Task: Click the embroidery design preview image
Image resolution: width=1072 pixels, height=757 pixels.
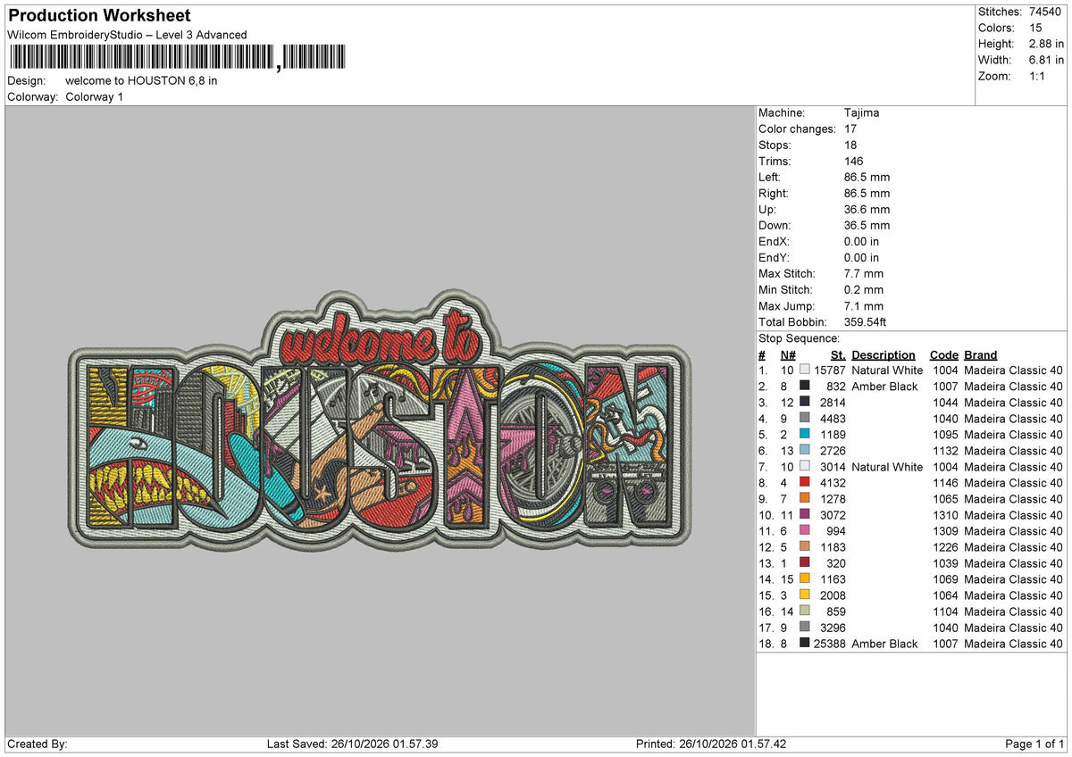Action: point(380,420)
